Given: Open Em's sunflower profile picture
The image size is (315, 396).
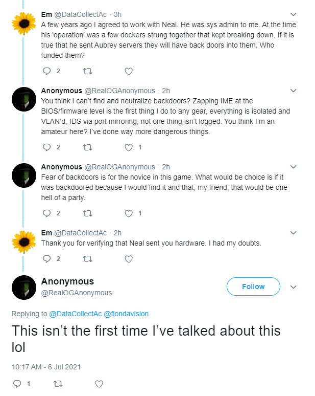Looking at the screenshot, I should point(23,22).
